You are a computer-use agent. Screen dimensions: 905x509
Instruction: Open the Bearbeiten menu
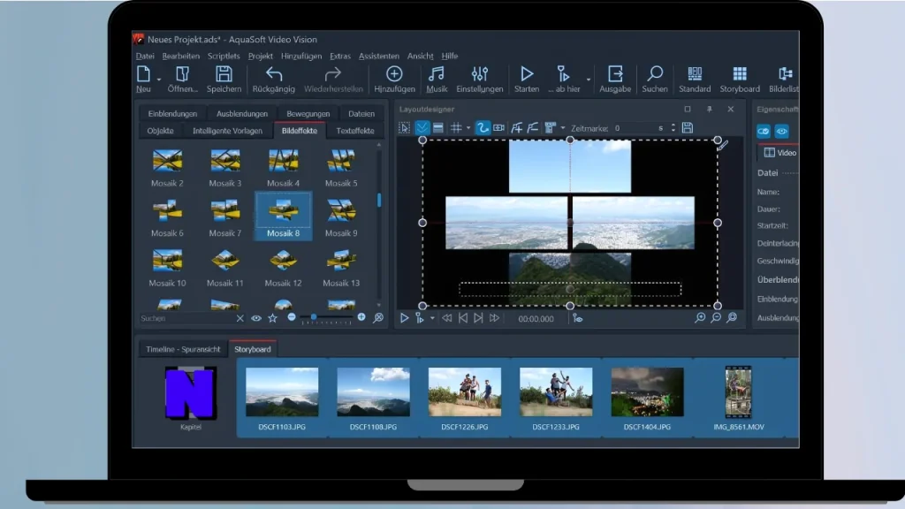tap(180, 56)
